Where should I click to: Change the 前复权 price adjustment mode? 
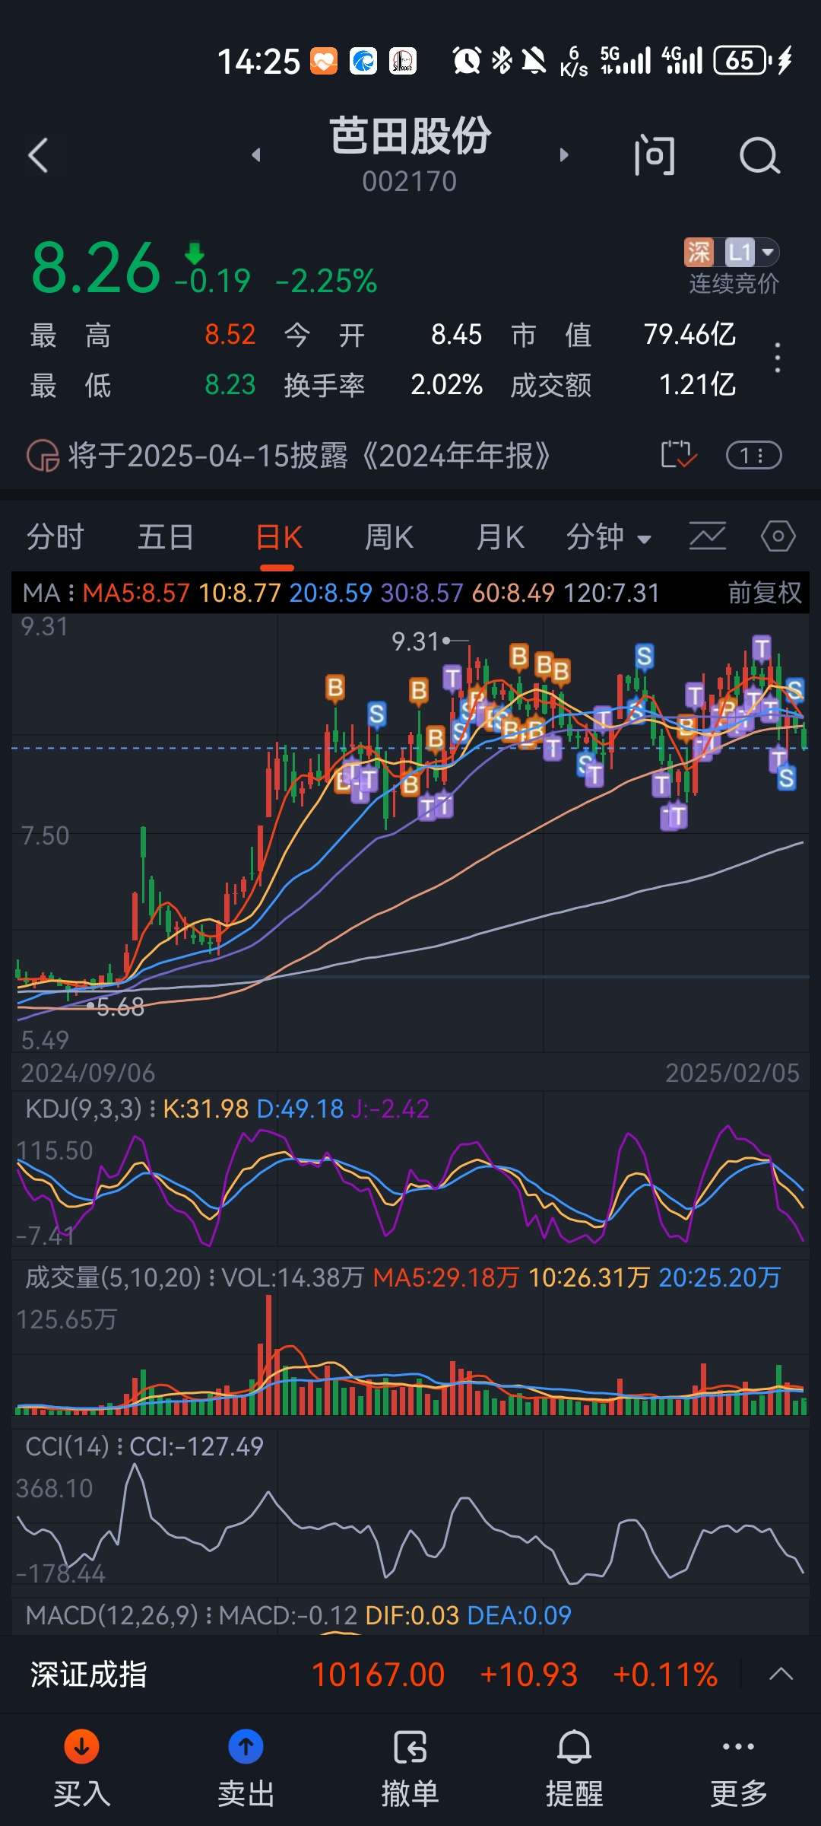tap(764, 593)
